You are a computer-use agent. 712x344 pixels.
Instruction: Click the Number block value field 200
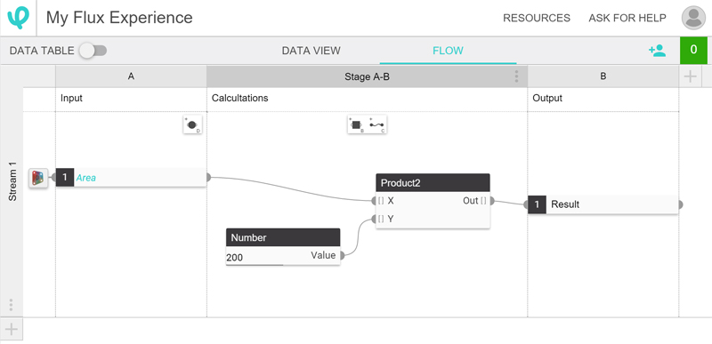tap(255, 257)
